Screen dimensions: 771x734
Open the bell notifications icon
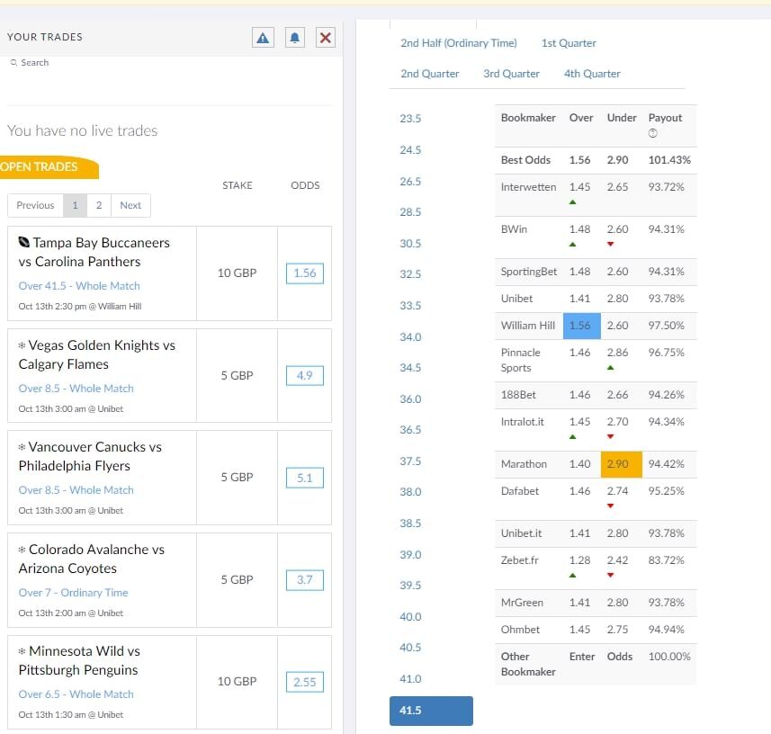click(294, 38)
